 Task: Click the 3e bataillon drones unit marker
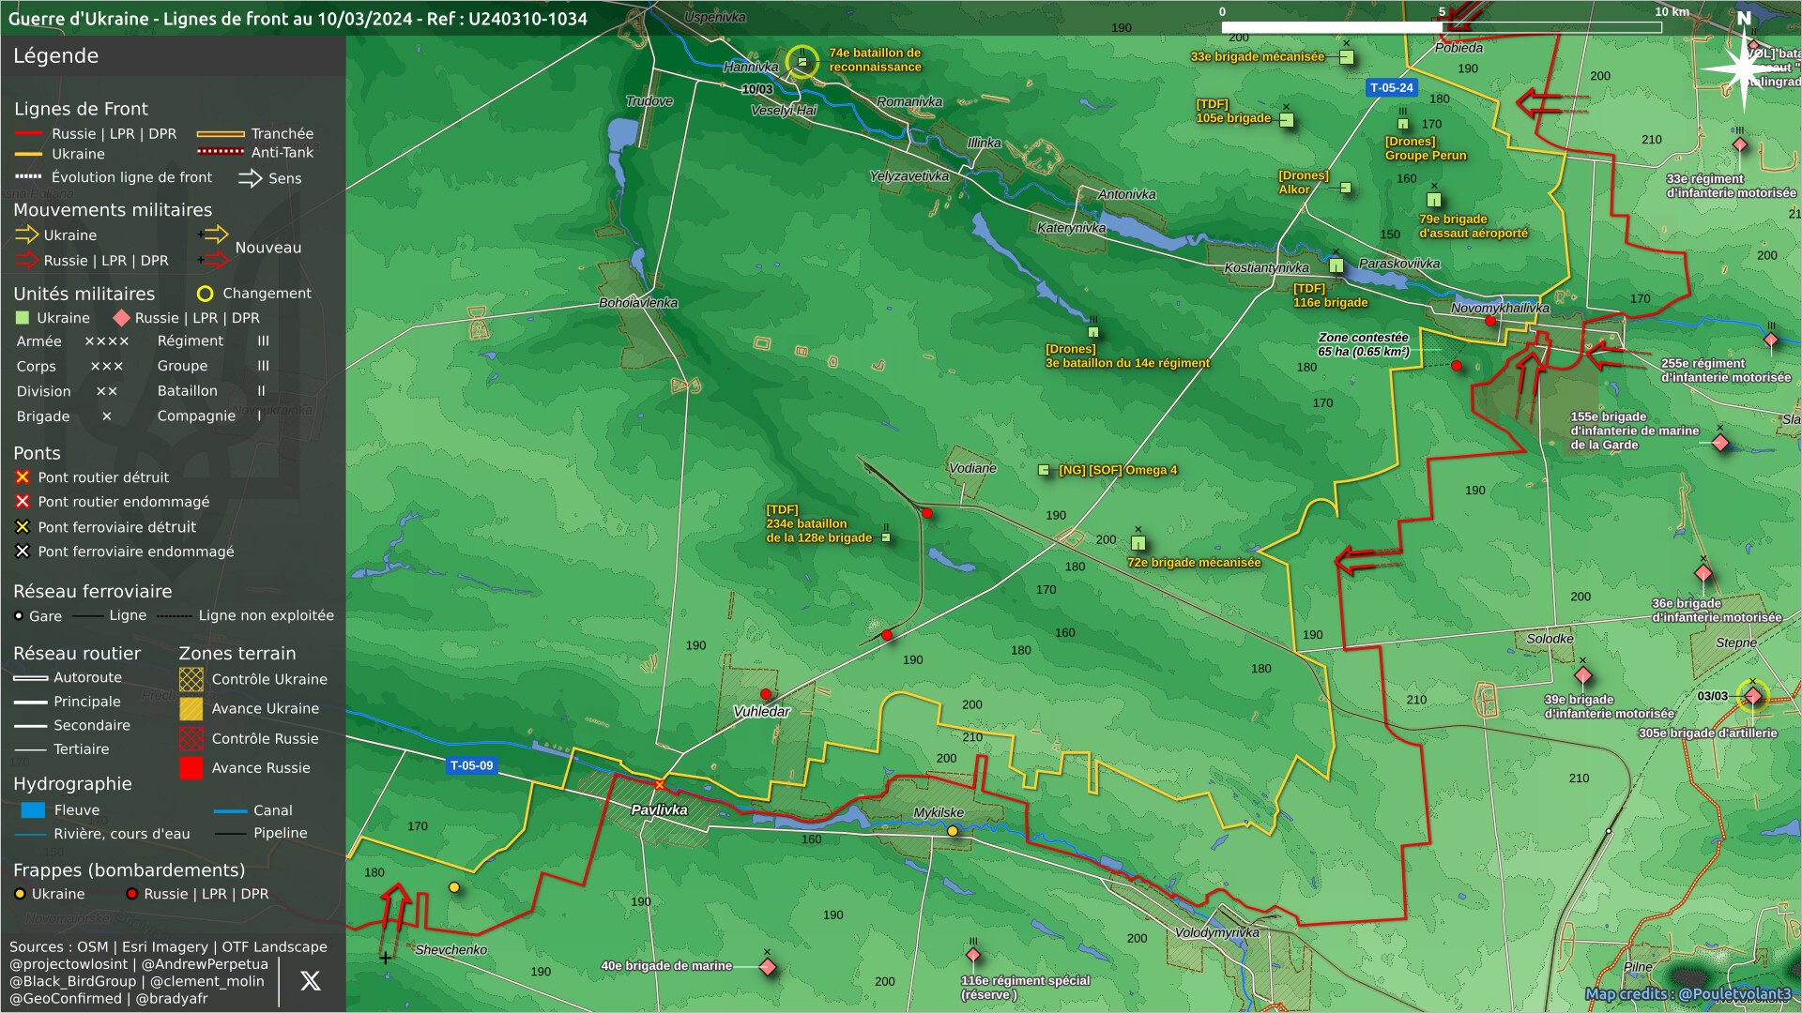tap(1093, 331)
